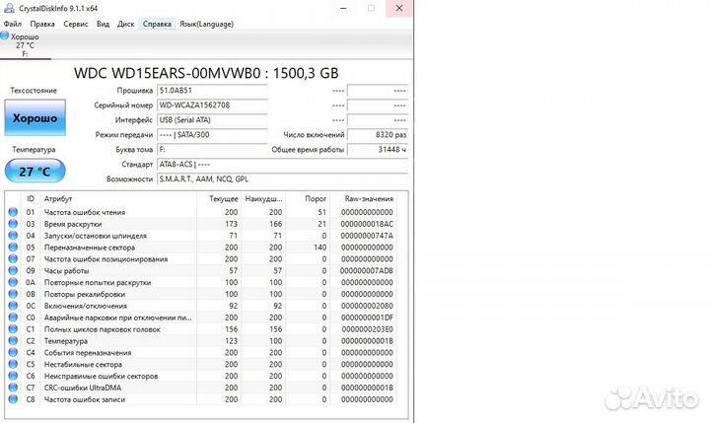Open the Справка menu

[157, 24]
